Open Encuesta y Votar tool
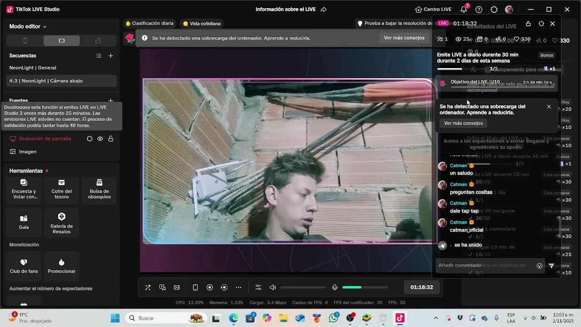The height and width of the screenshot is (327, 581). coord(24,189)
